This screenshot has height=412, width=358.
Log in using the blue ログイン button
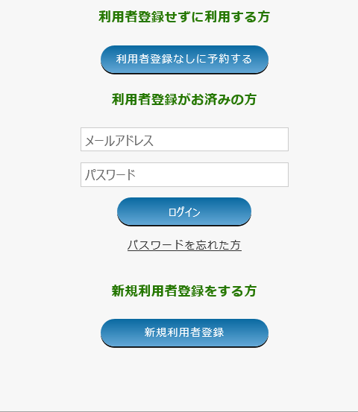184,212
